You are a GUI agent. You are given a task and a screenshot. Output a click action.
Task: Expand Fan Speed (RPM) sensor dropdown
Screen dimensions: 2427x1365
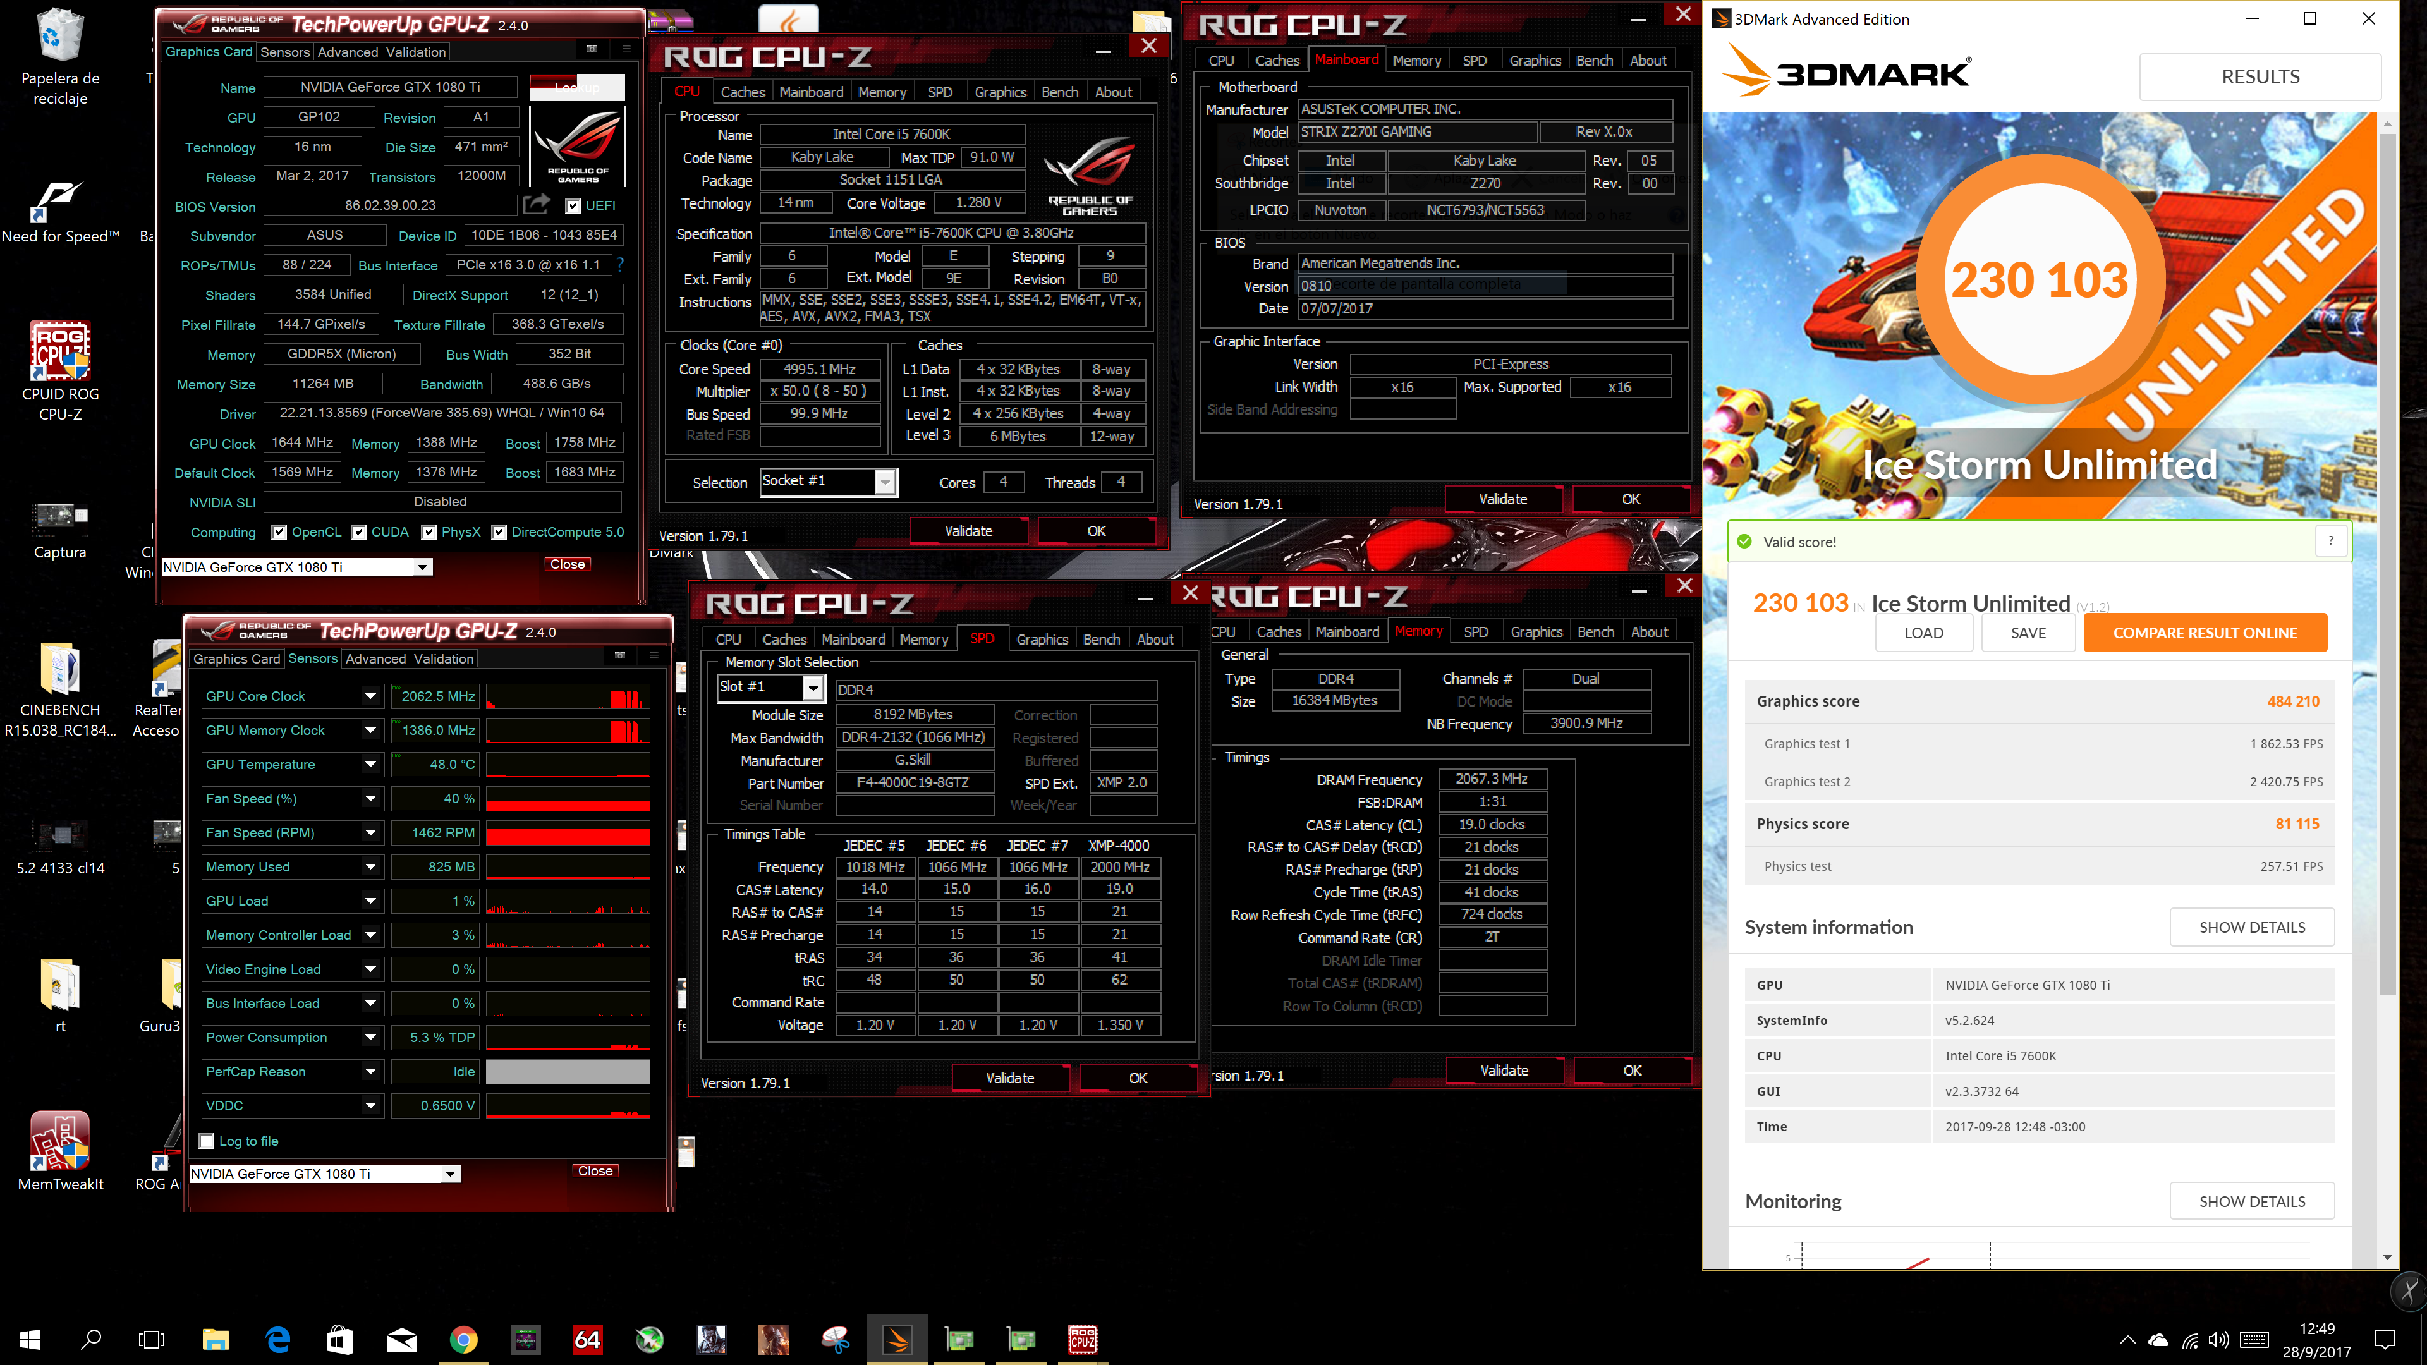371,833
